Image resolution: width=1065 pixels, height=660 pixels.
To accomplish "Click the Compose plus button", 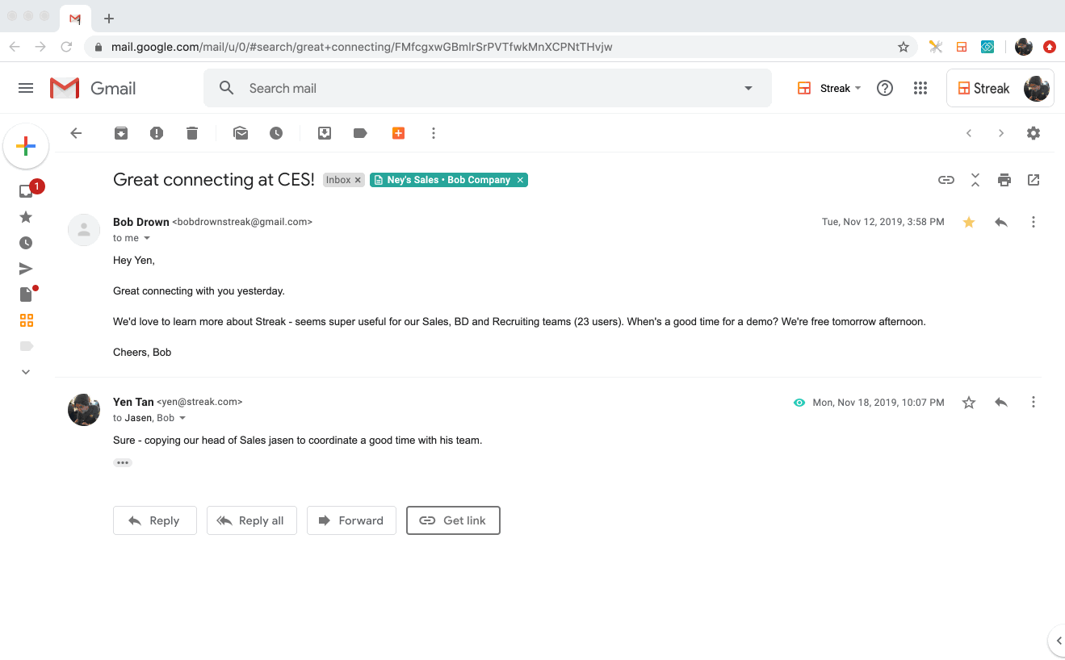I will pos(26,146).
